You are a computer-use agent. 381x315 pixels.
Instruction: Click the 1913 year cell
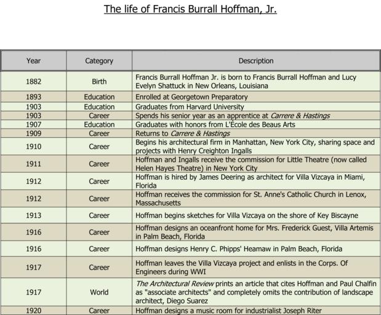tap(33, 216)
